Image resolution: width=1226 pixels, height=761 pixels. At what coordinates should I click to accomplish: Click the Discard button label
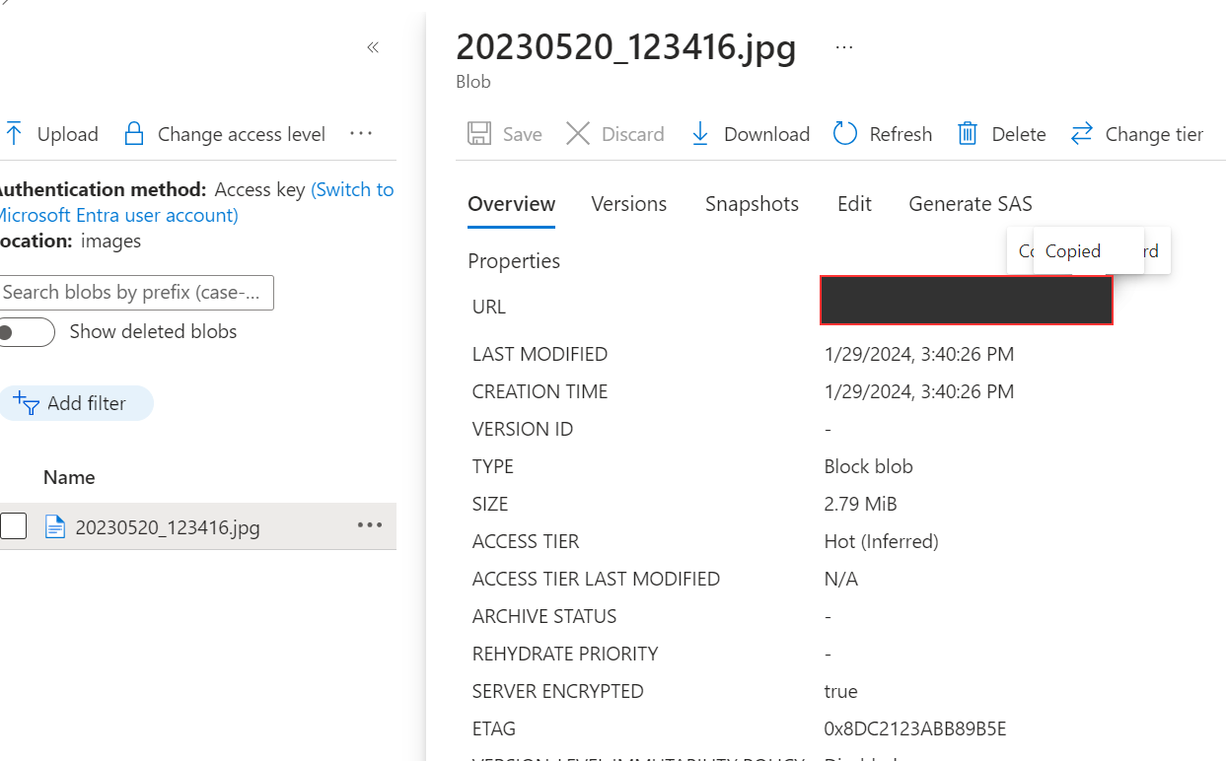633,134
